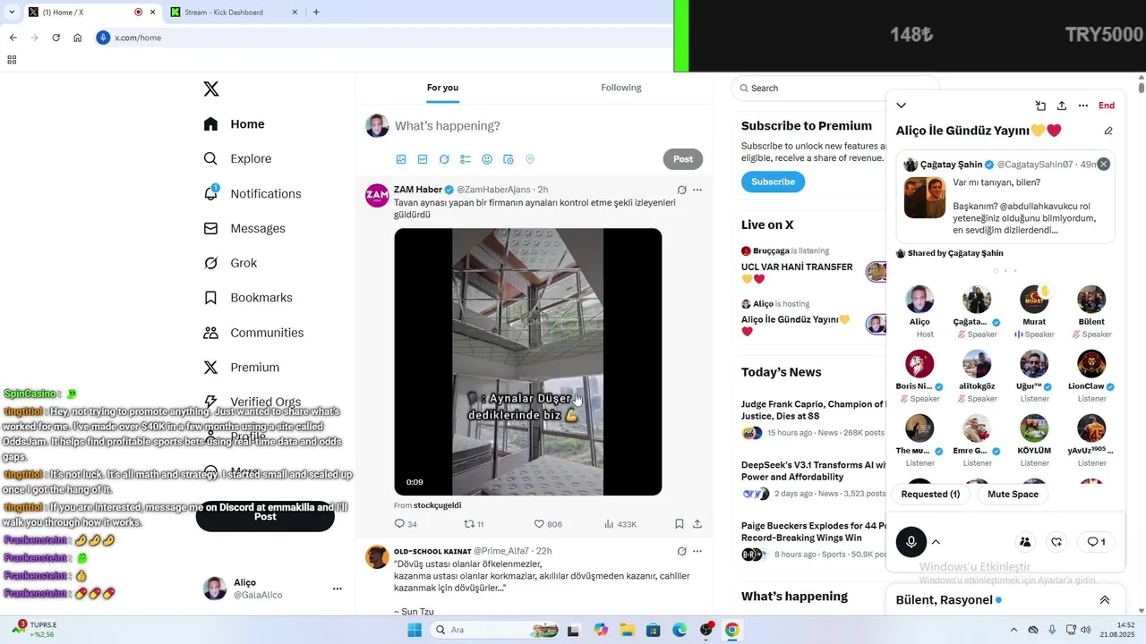Toggle your microphone in the Space
1146x644 pixels.
[x=911, y=542]
